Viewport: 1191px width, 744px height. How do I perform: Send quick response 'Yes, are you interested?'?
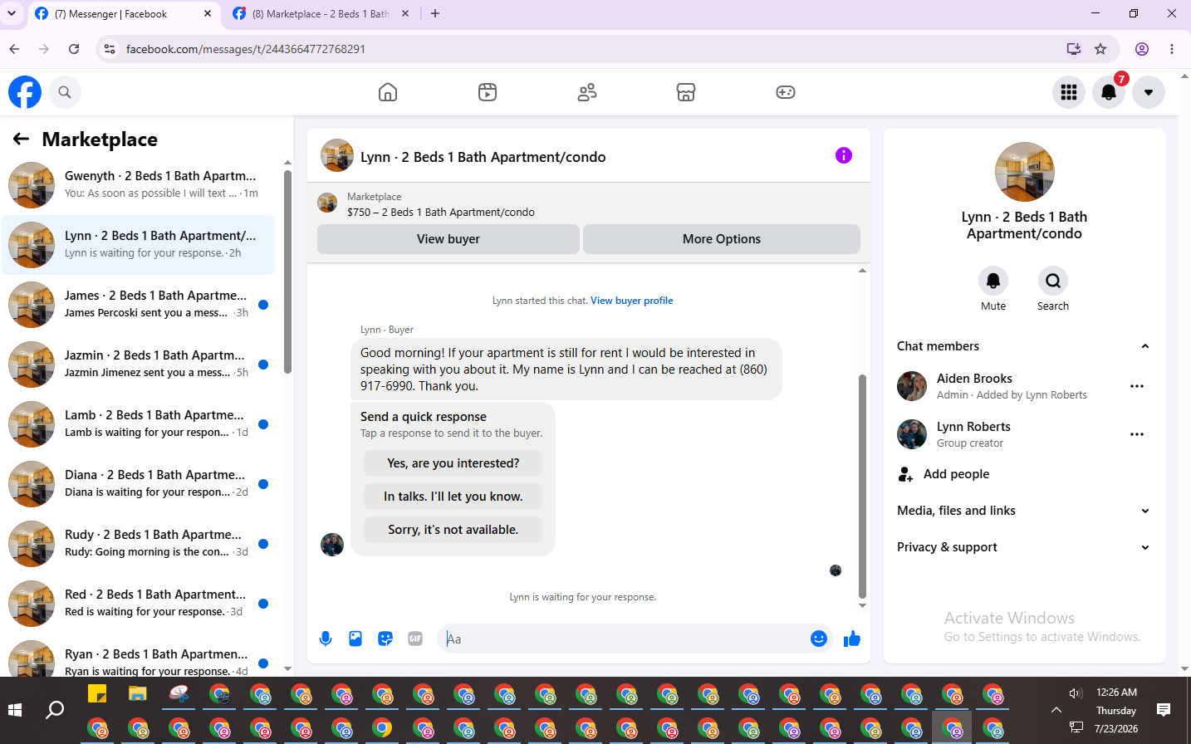(x=453, y=463)
